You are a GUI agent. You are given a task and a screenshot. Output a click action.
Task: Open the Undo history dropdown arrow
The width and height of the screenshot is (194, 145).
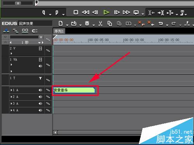click(x=167, y=25)
